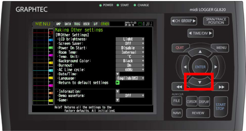Click the fast-forward double-arrow key
This screenshot has width=246, height=131.
221,87
